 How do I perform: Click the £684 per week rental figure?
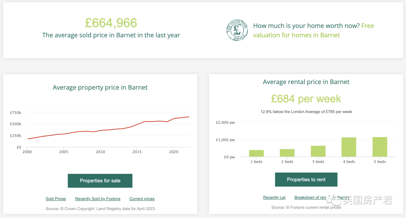(x=306, y=99)
